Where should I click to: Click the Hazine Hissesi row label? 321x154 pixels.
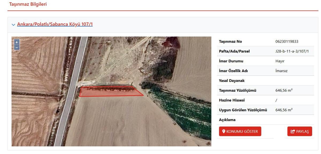click(232, 100)
